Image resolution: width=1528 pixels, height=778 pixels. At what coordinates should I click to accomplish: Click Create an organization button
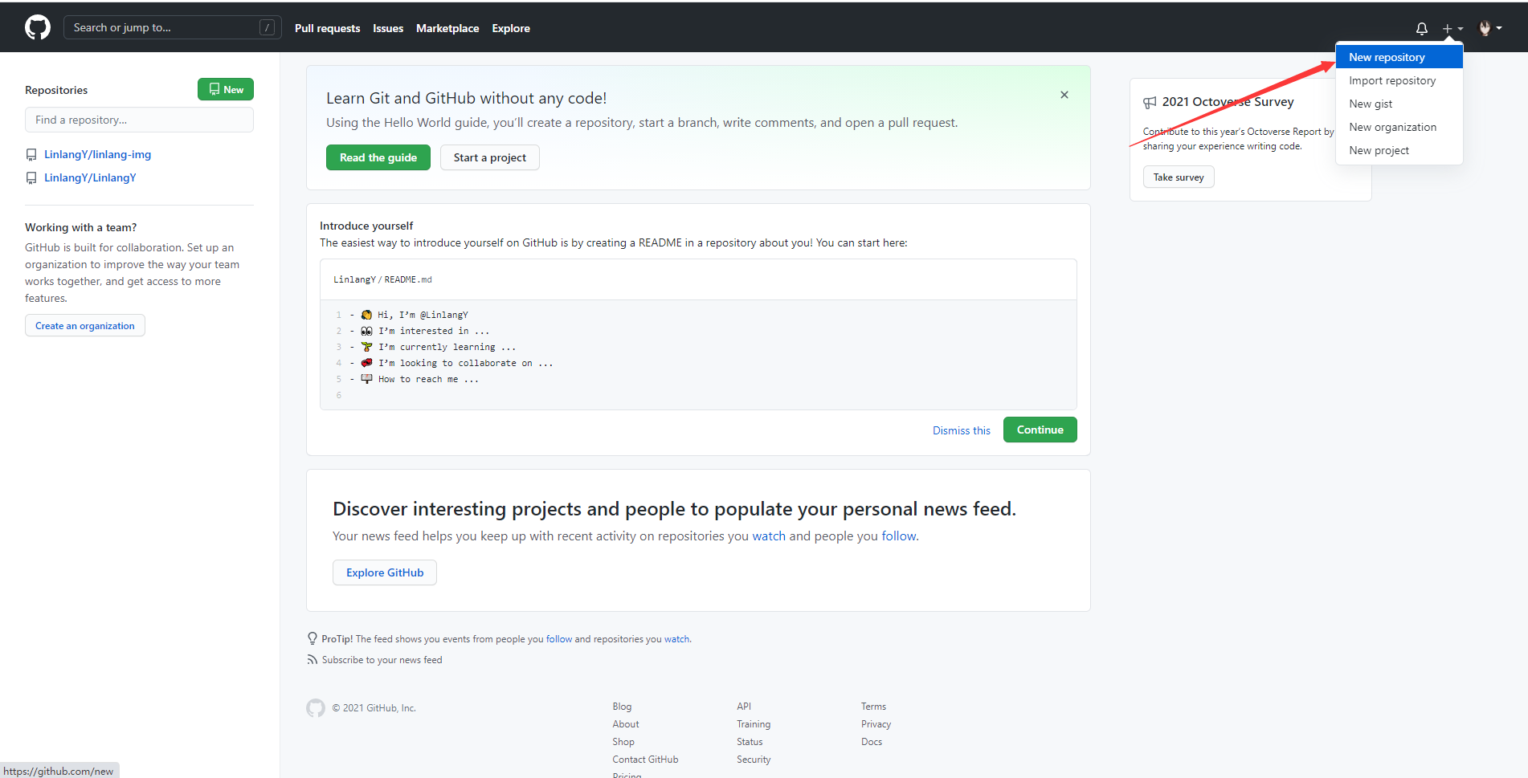[85, 325]
